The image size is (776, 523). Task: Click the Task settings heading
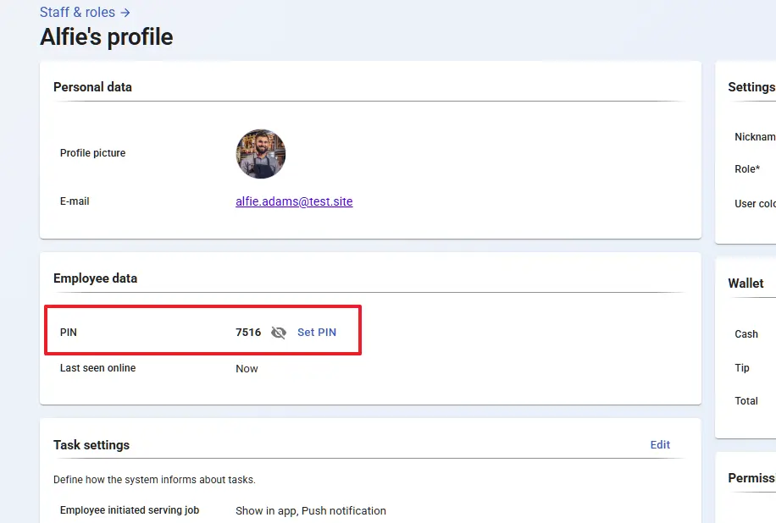click(x=91, y=444)
